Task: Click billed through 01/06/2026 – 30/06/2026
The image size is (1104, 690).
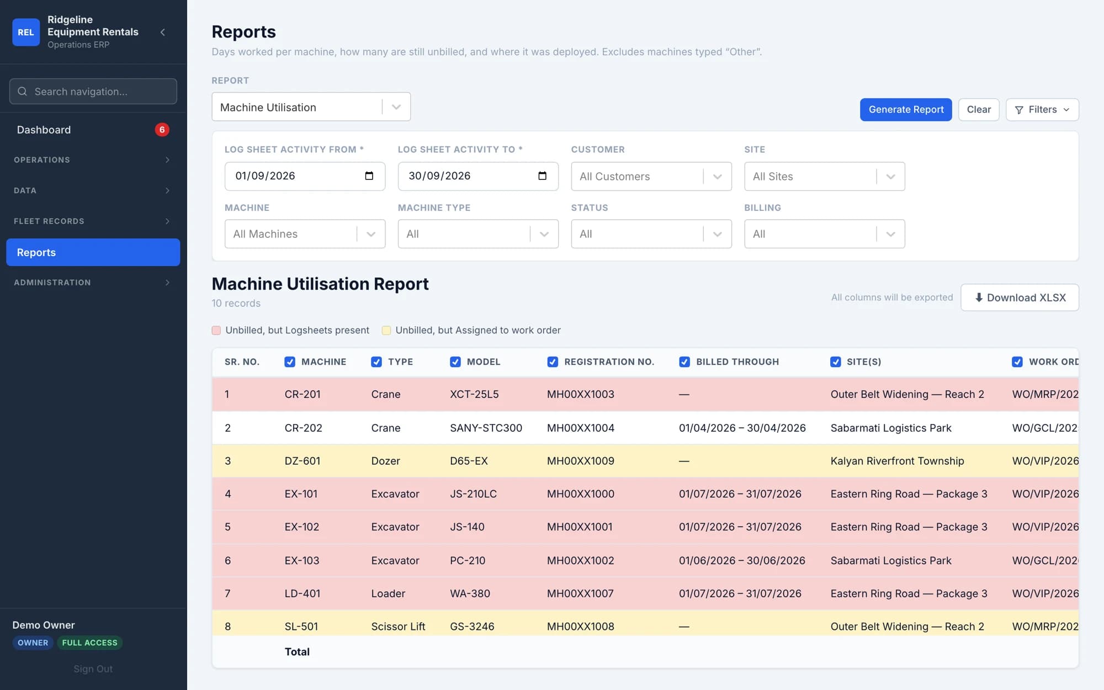Action: click(742, 560)
